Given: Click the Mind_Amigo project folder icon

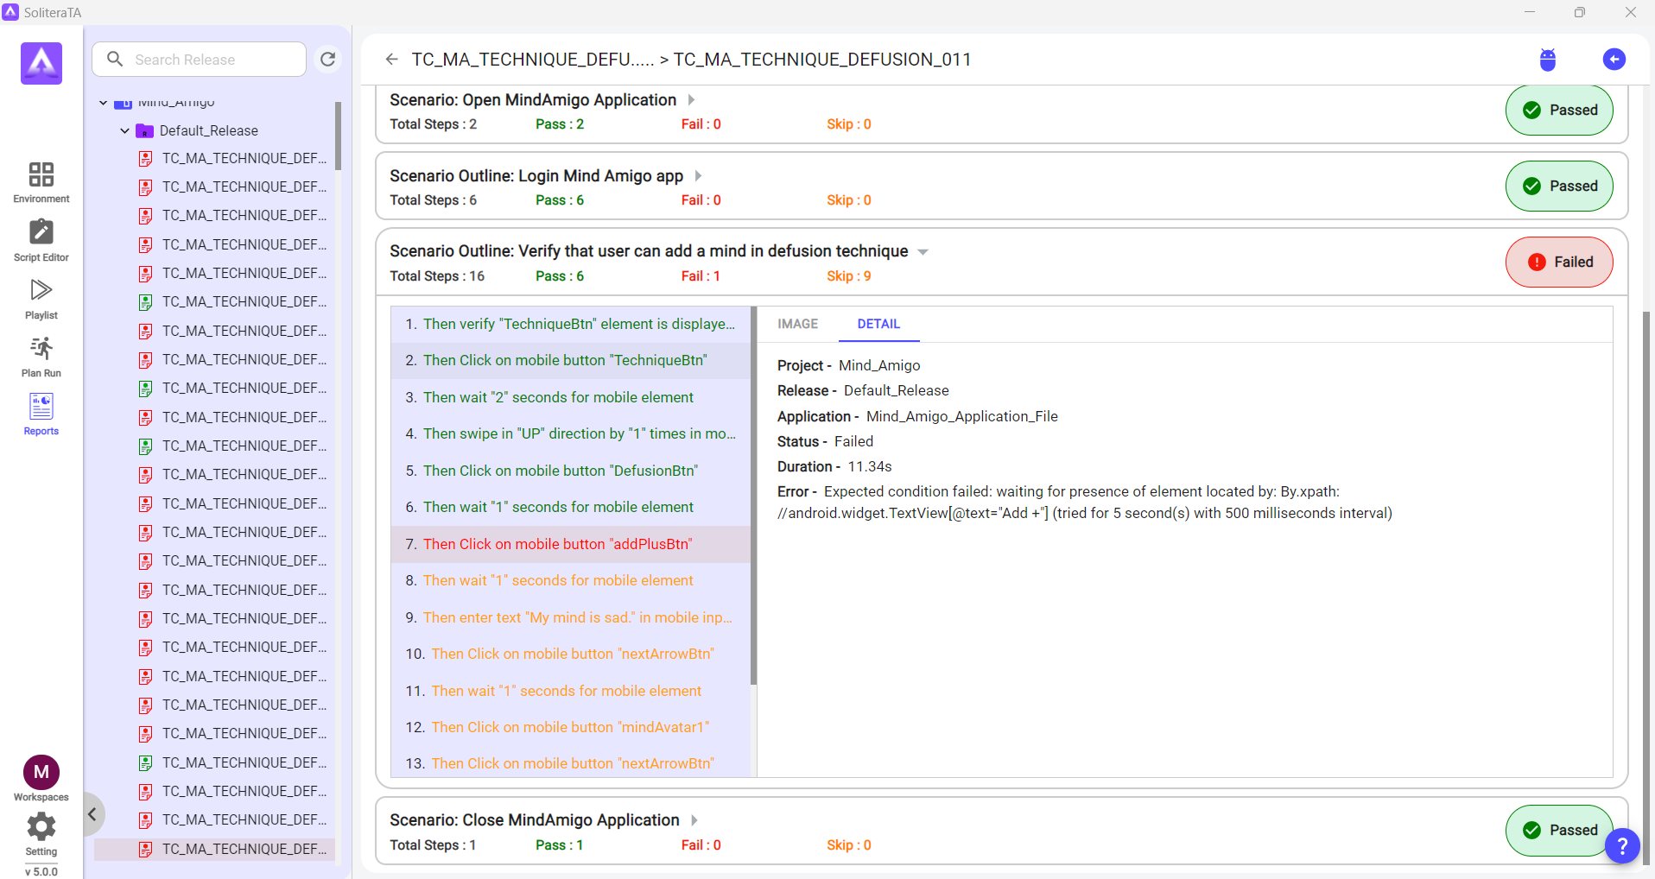Looking at the screenshot, I should [x=124, y=103].
